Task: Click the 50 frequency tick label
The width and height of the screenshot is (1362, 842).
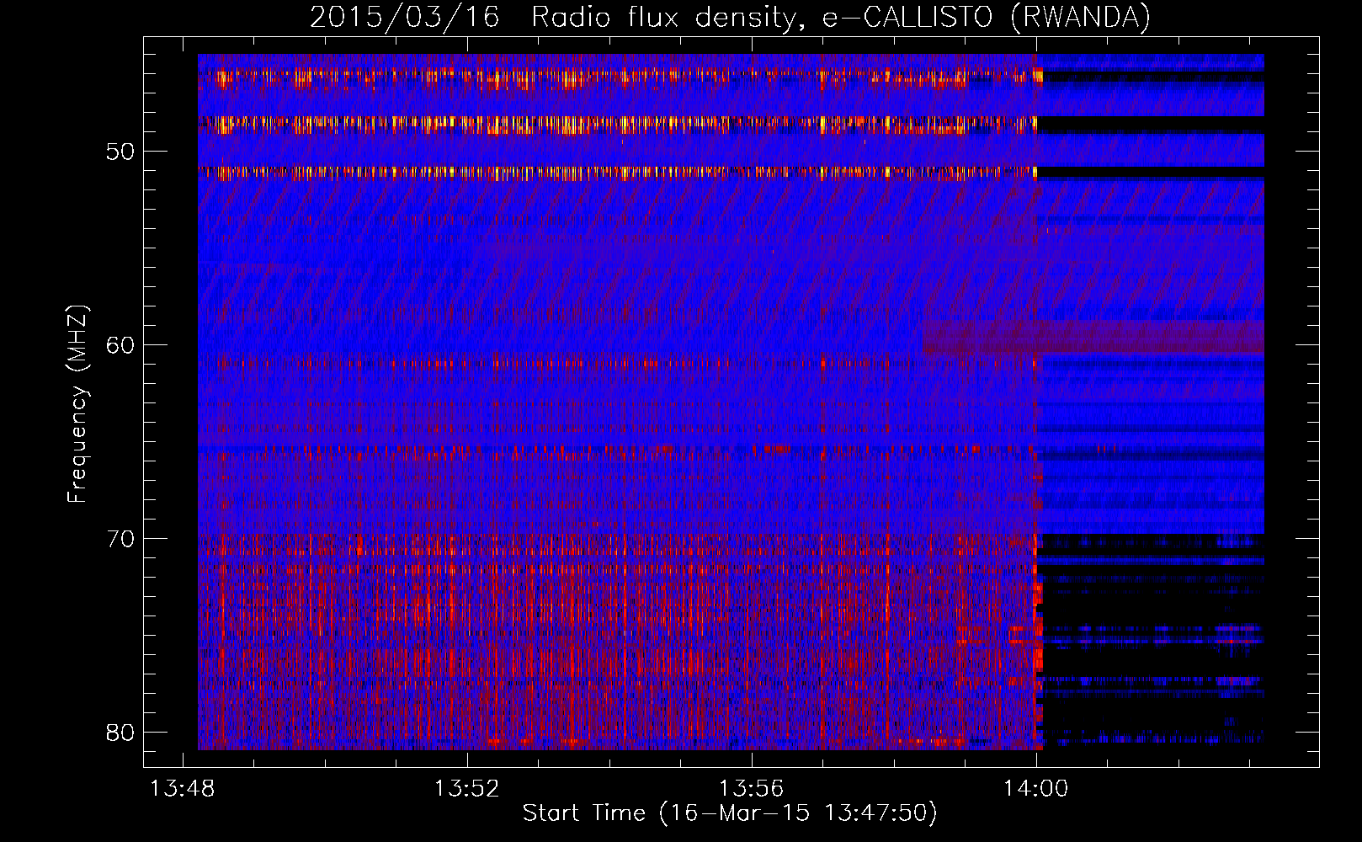Action: (120, 152)
